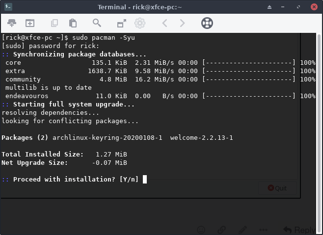Click the 'welcome-2.2.13-1' package name

pos(201,137)
